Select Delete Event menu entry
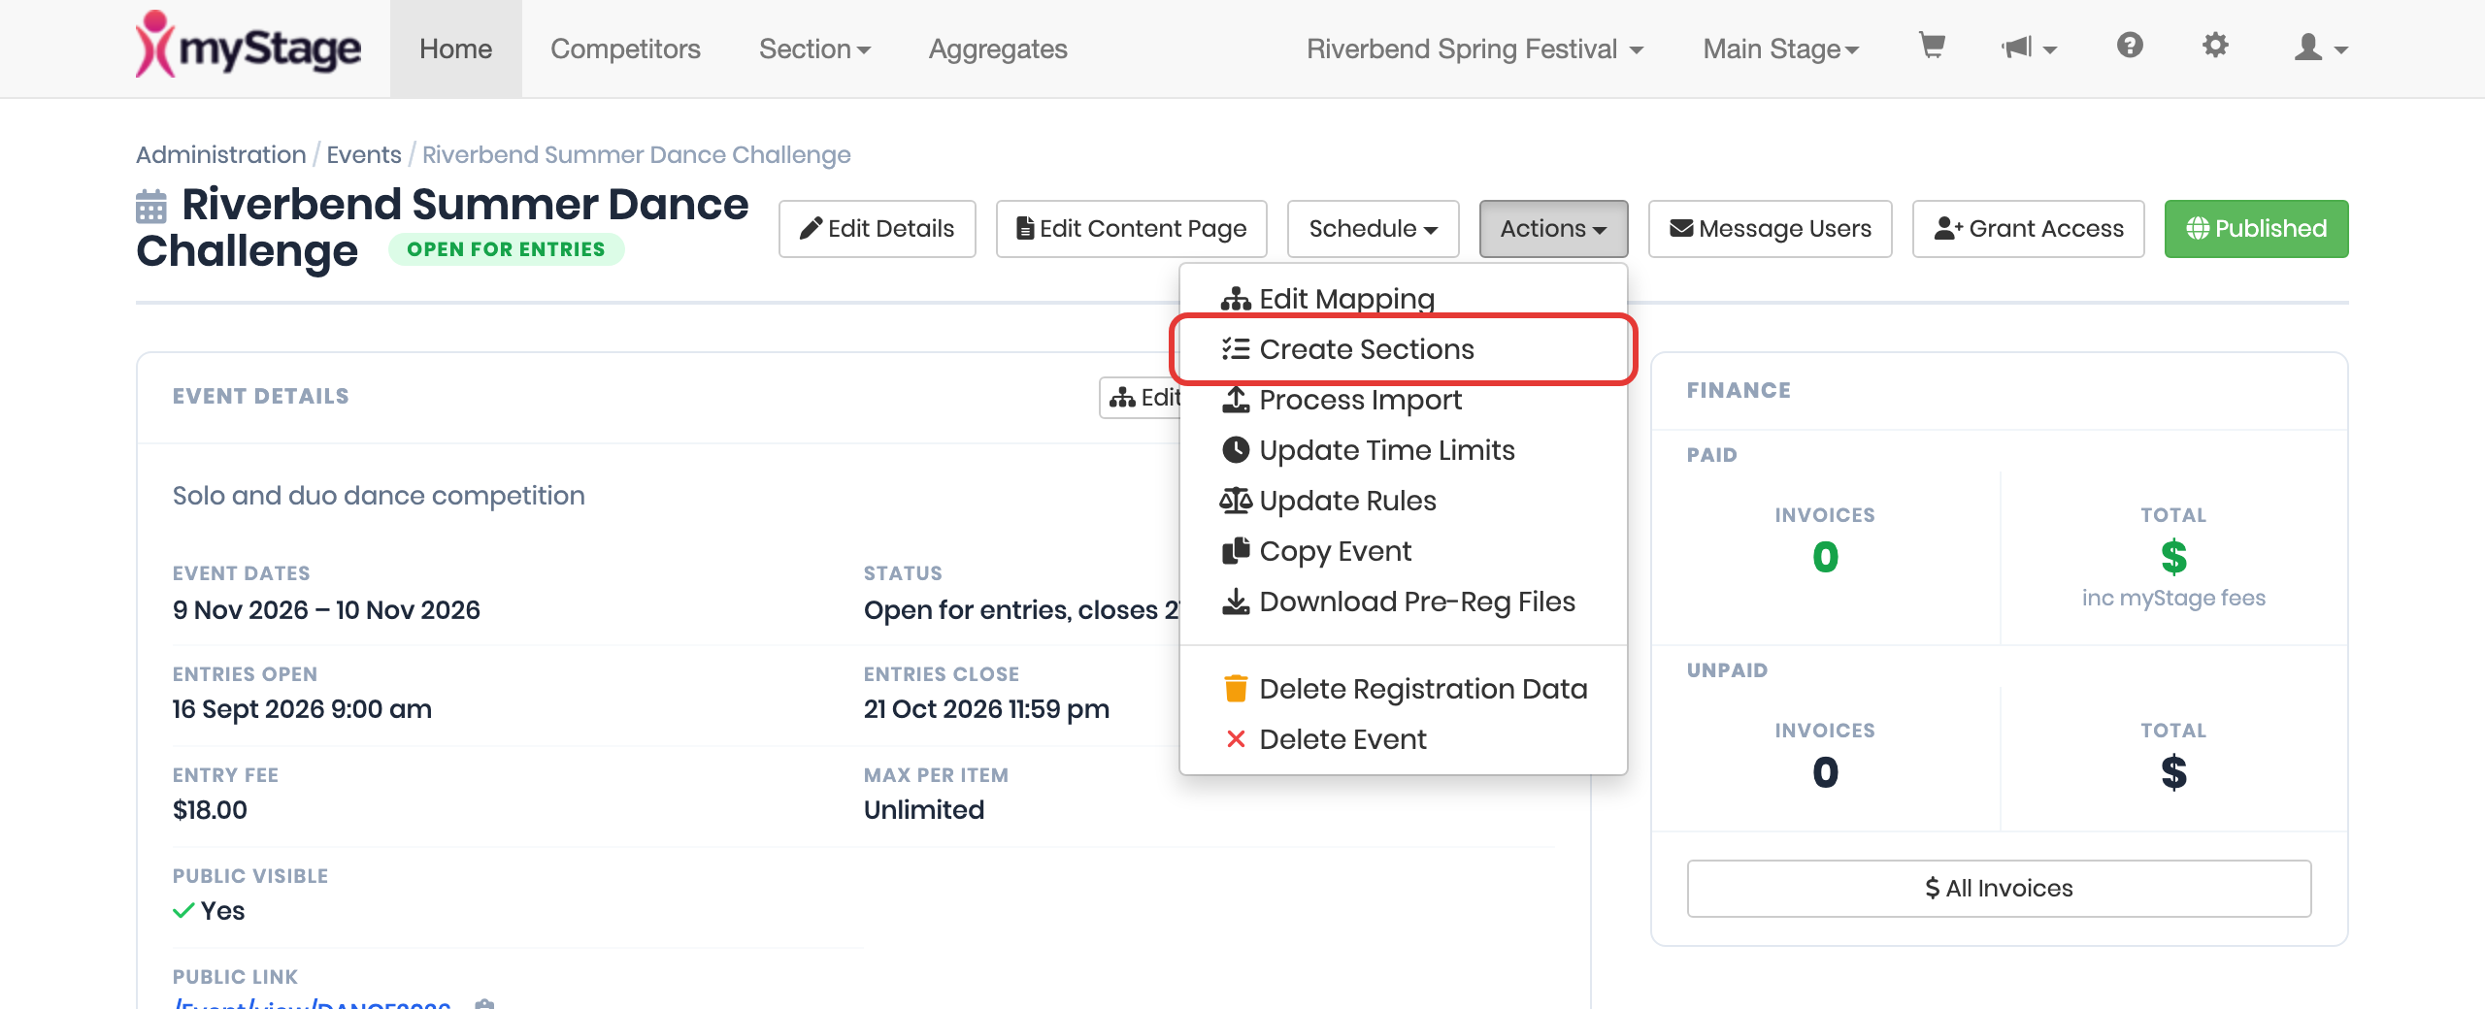Viewport: 2485px width, 1009px height. (1404, 739)
